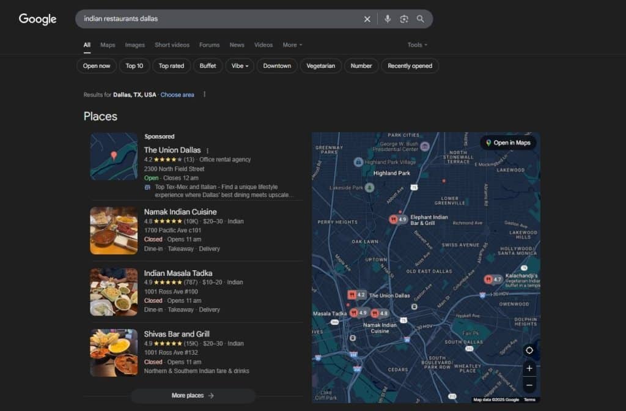Clear the search query with X icon
Screen dimensions: 626x411
(x=367, y=19)
